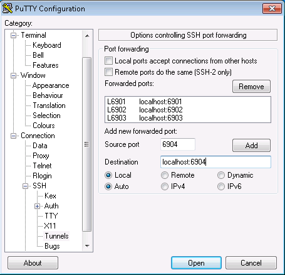Check Remote ports do the same option
The image size is (285, 275).
click(108, 72)
